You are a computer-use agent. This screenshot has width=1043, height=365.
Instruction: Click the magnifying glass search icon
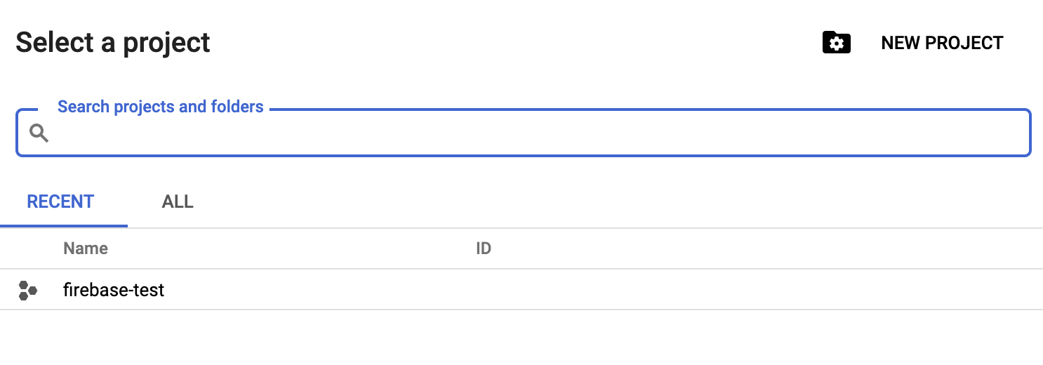tap(39, 133)
